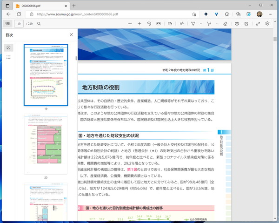Open the PDF search tool
279x223 pixels.
pos(39,23)
